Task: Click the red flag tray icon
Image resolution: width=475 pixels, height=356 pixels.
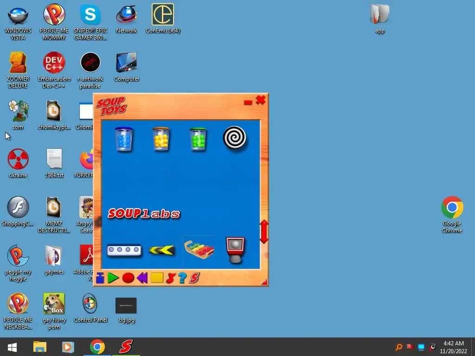Action: click(x=410, y=347)
